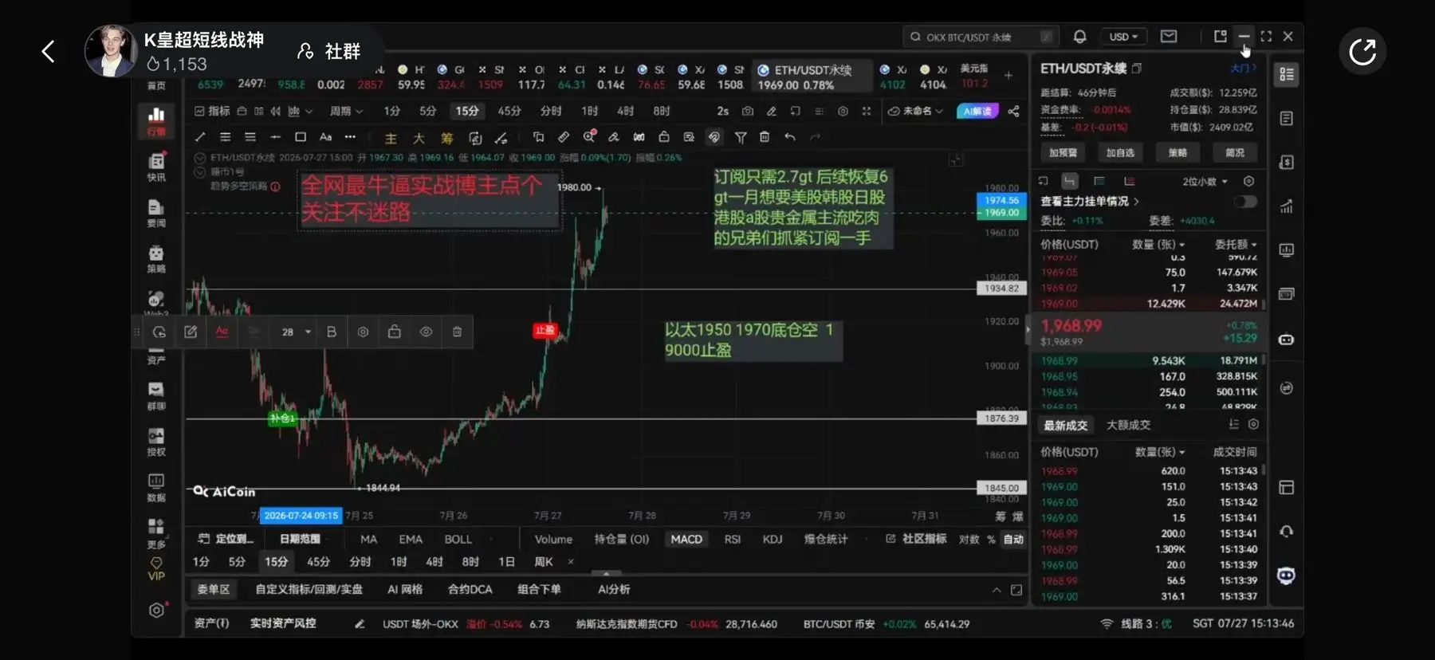Open the USD currency dropdown
This screenshot has height=660, width=1435.
[x=1123, y=37]
